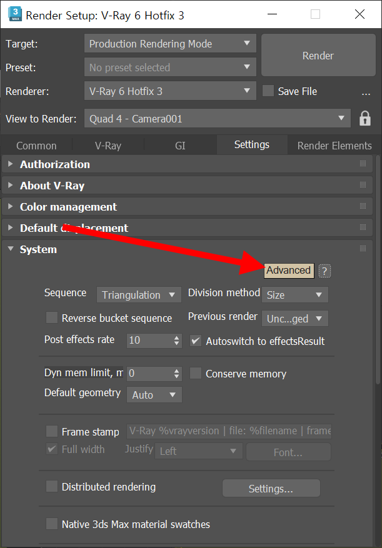This screenshot has width=382, height=548.
Task: Open the question mark help button
Action: point(325,271)
